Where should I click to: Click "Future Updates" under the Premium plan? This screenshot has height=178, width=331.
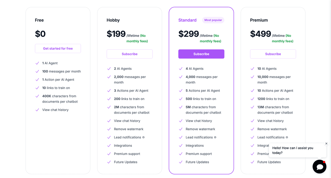pyautogui.click(x=269, y=162)
